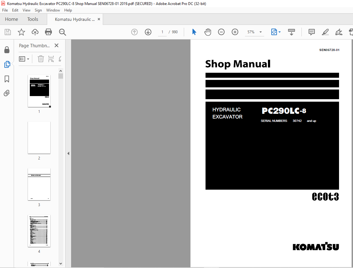Add a comment sticky note
Screen dimensions: 353x268
click(x=312, y=32)
